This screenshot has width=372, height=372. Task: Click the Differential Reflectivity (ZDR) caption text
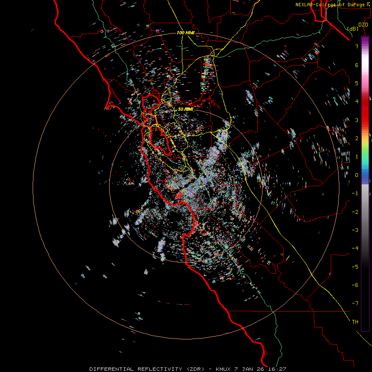click(188, 369)
